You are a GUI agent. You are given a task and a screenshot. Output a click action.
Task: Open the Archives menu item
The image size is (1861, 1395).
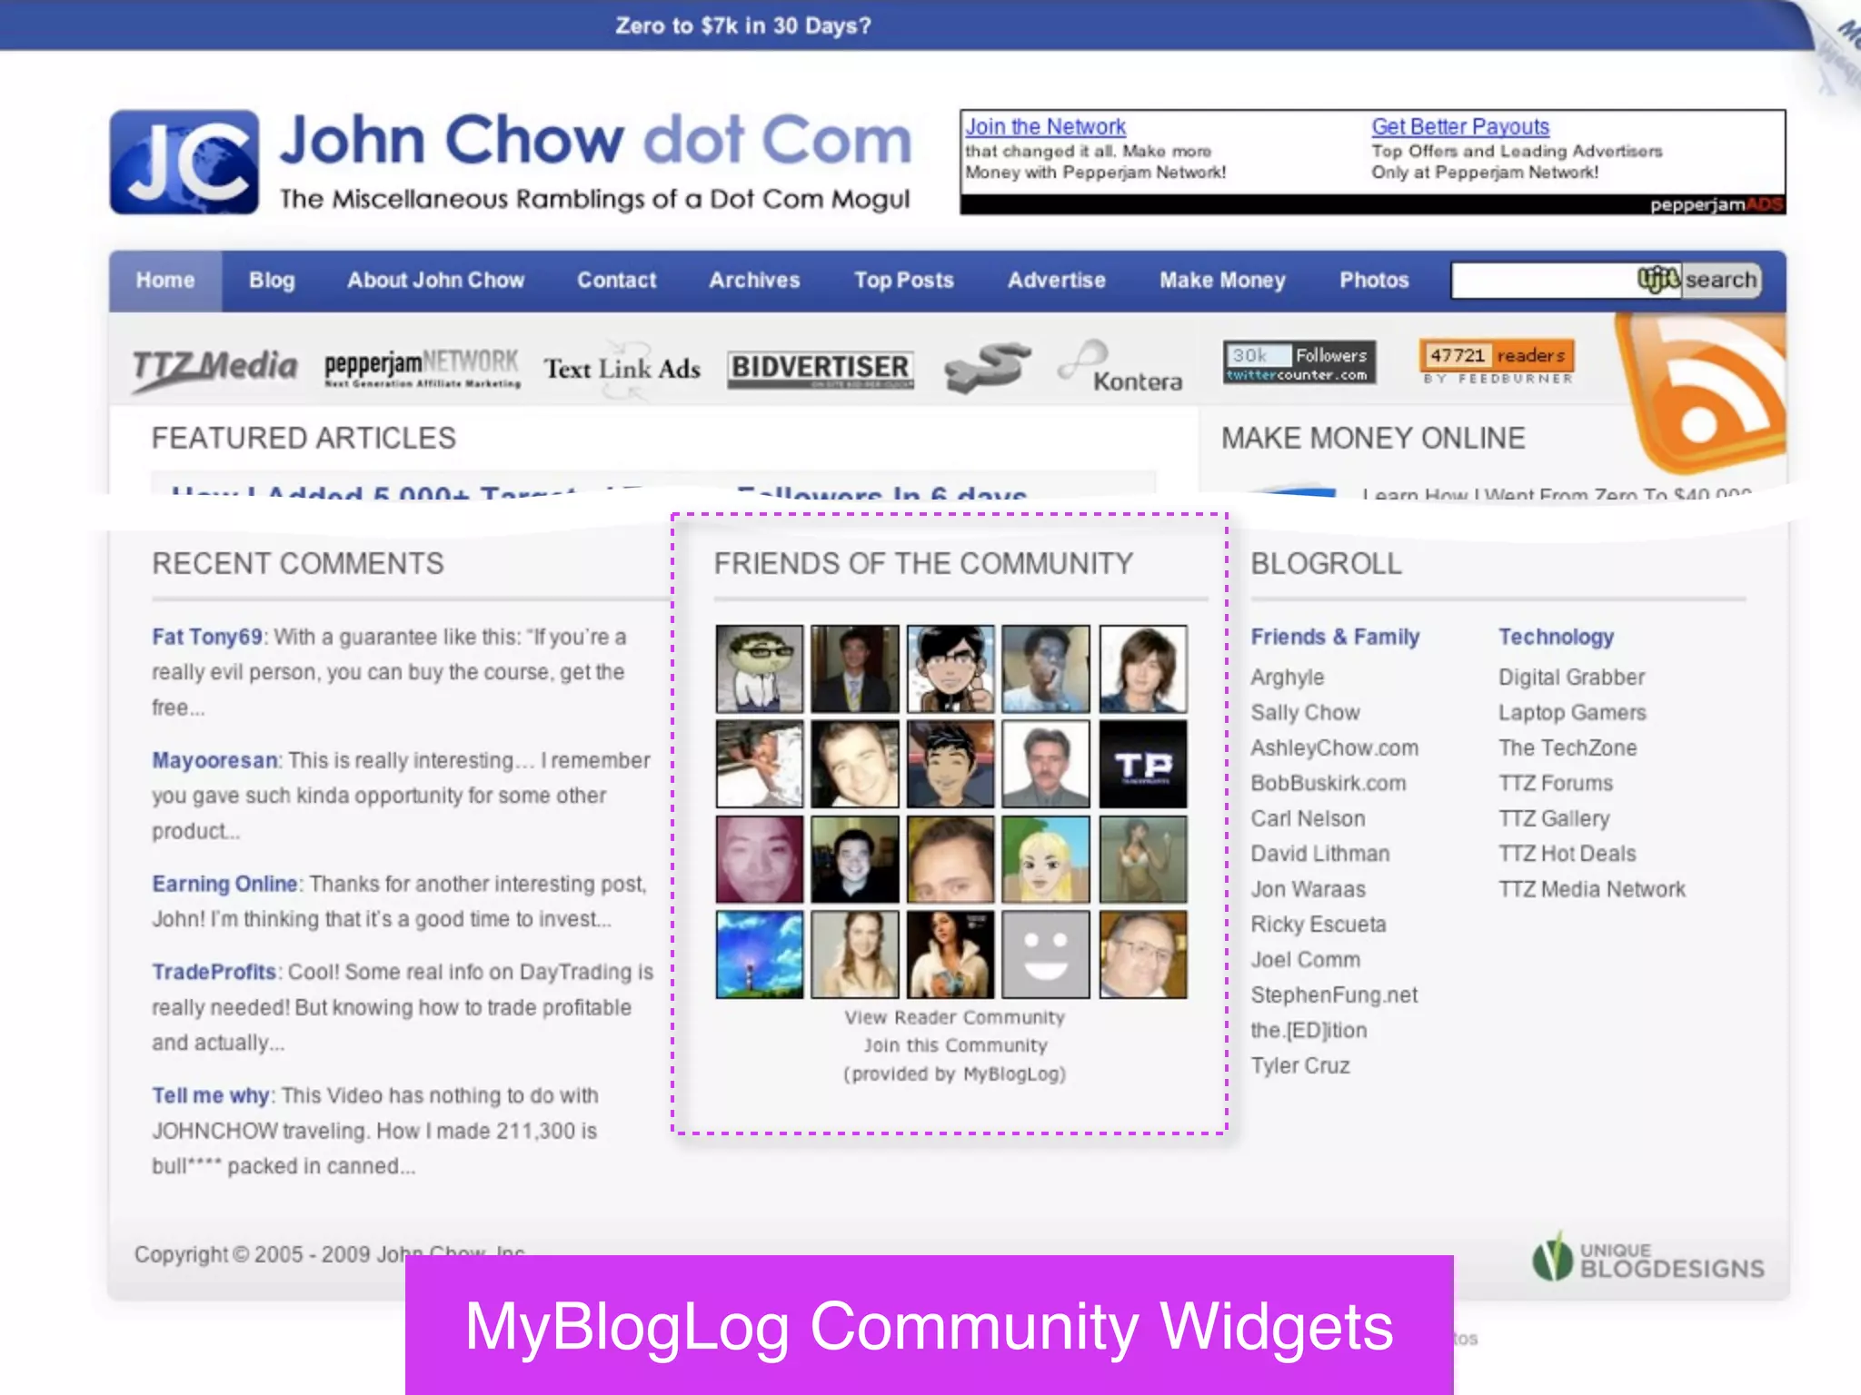(x=754, y=281)
